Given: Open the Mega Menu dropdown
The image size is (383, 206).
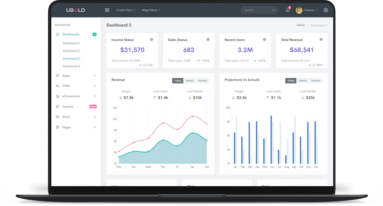Looking at the screenshot, I should (151, 10).
